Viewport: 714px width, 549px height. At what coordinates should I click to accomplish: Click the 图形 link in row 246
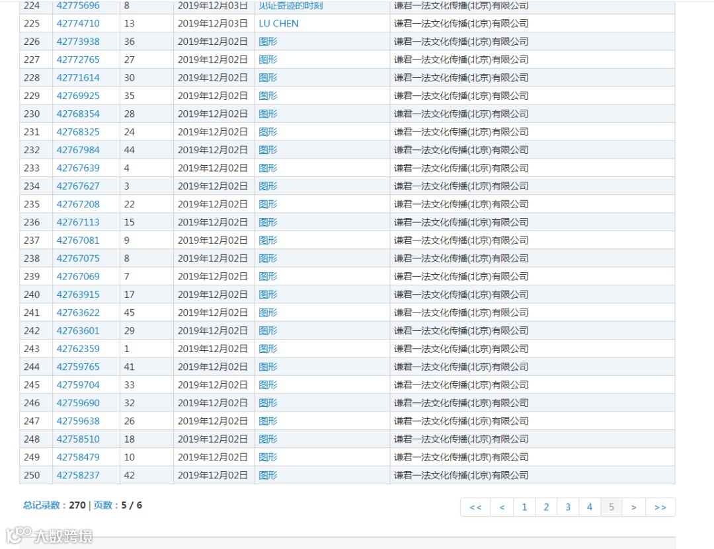(268, 404)
